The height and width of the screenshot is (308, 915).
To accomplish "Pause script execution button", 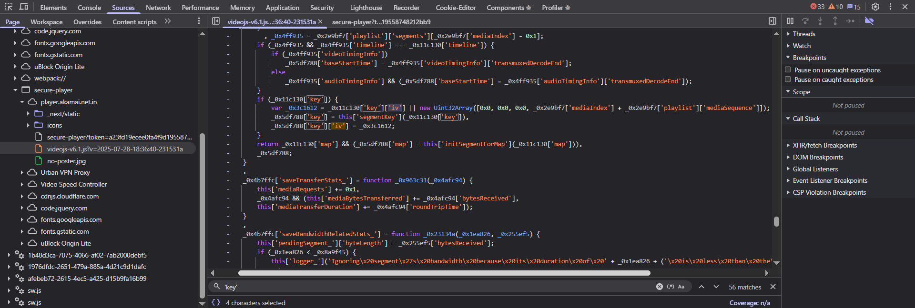I will [x=790, y=21].
